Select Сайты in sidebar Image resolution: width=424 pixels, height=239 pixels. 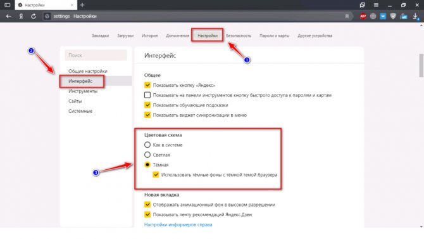point(75,101)
